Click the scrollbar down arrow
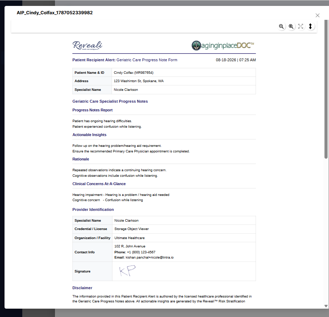Viewport: 329px width, 317px height. point(326,306)
